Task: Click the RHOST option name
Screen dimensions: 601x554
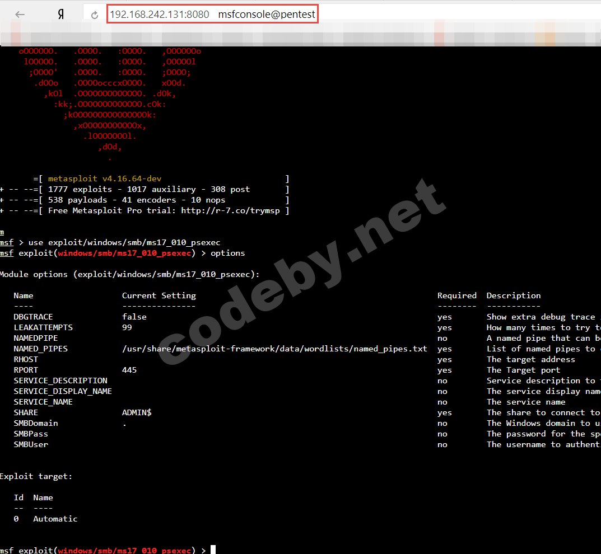Action: [x=26, y=359]
